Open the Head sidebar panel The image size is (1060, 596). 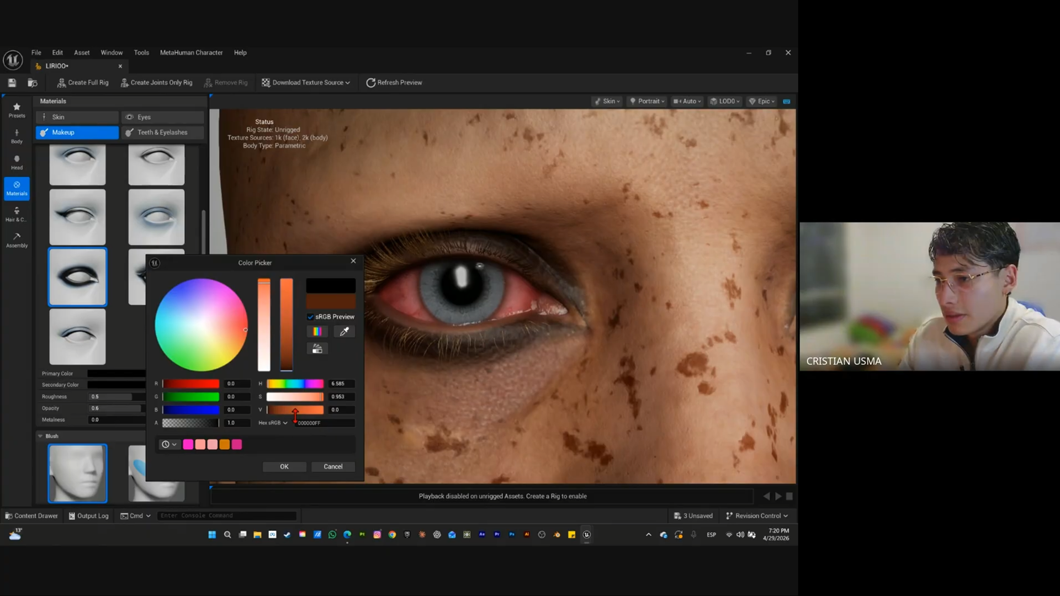tap(17, 162)
